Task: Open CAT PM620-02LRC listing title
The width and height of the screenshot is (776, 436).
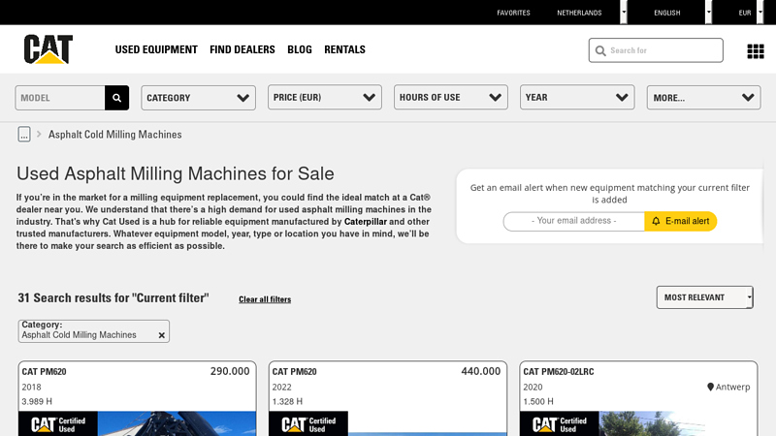Action: point(559,372)
